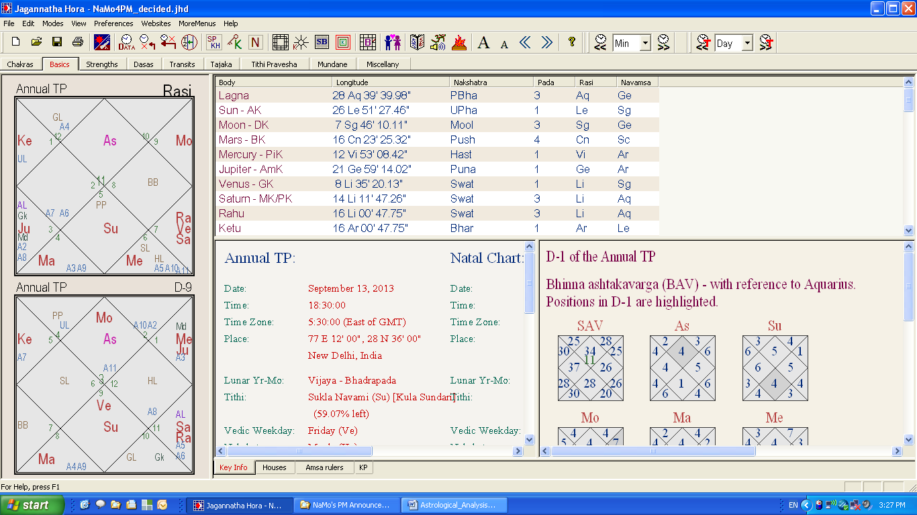Click the SP KH toolbar icon
The image size is (917, 515).
click(214, 42)
